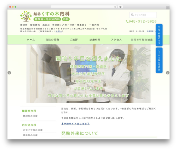This screenshot has width=177, height=150.
Task: Open the 地図へ map link
Action: [59, 31]
